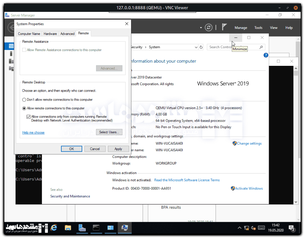
Task: Click the Select Users button
Action: coord(109,132)
